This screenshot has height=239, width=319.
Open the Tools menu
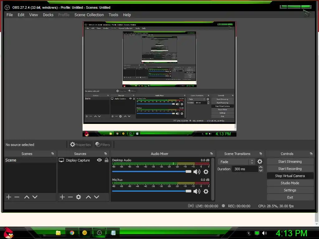coord(113,15)
